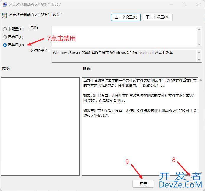Image resolution: width=205 pixels, height=191 pixels.
Task: Click the help paragraph starting 如果禁用或为配置此设置
Action: [140, 113]
